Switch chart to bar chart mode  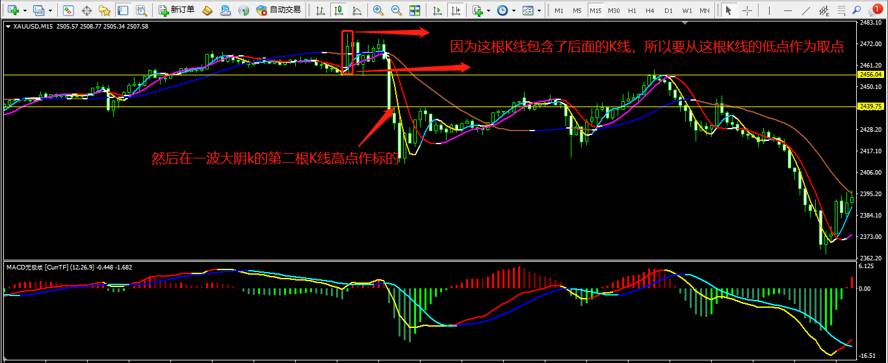click(x=320, y=10)
